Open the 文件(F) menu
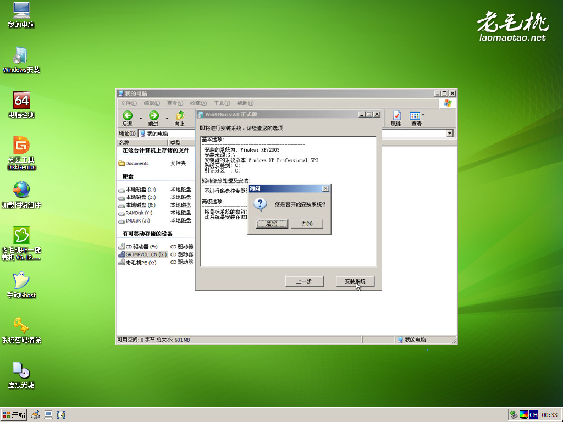 pyautogui.click(x=129, y=103)
